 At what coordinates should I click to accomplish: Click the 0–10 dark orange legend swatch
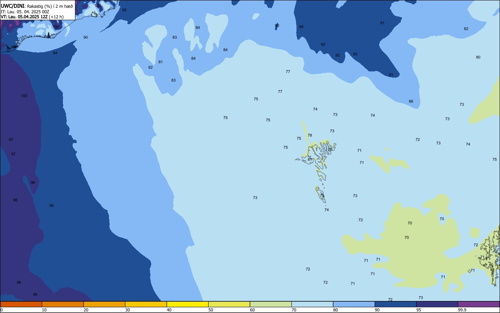pyautogui.click(x=21, y=304)
